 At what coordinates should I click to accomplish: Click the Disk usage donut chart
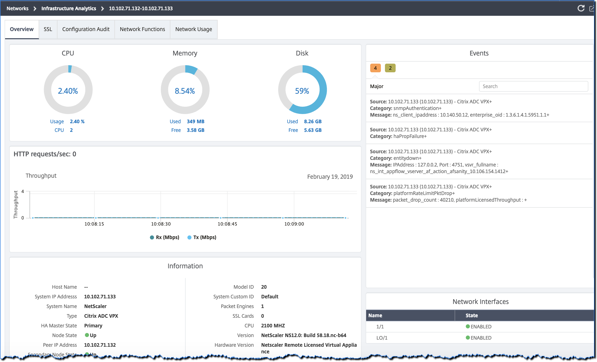pos(302,90)
